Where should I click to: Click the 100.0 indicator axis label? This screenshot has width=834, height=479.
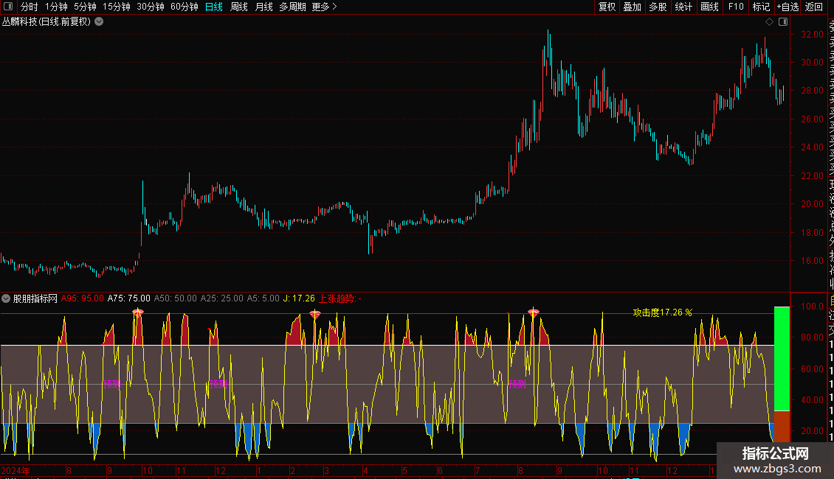[x=812, y=307]
